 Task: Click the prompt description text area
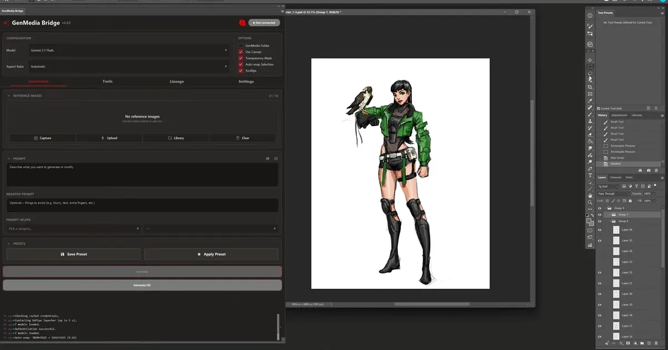[x=142, y=174]
